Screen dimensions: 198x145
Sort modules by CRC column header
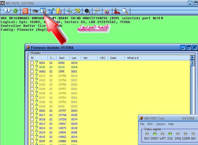(103, 58)
